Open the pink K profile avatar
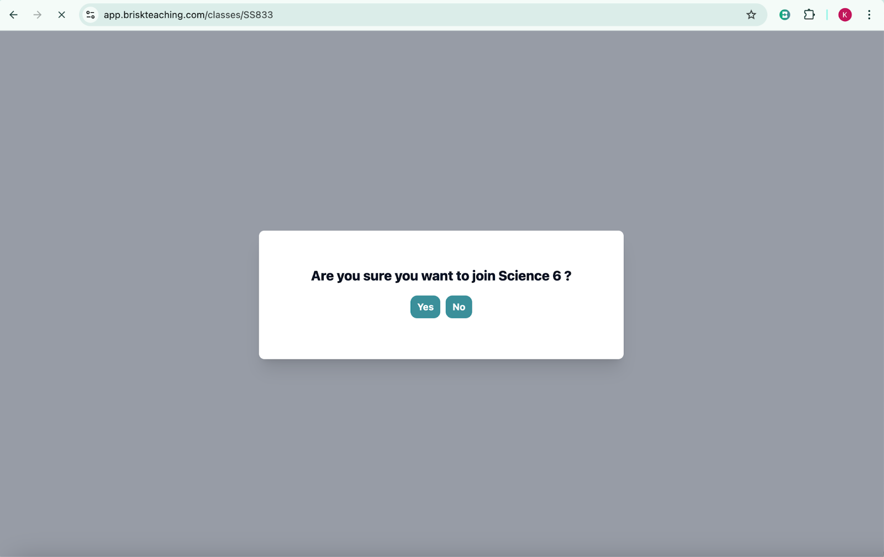 (845, 15)
